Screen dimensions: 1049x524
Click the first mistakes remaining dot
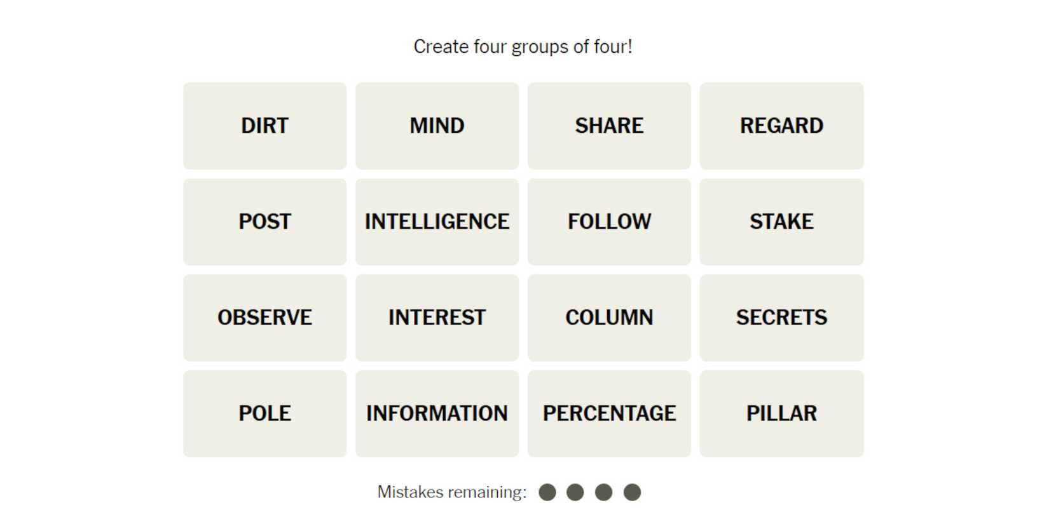pos(547,492)
